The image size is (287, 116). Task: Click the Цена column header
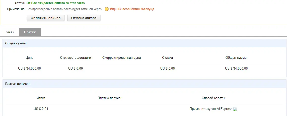[29, 58]
